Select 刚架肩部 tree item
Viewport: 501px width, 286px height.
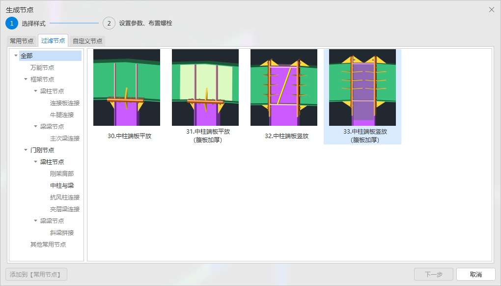click(62, 173)
